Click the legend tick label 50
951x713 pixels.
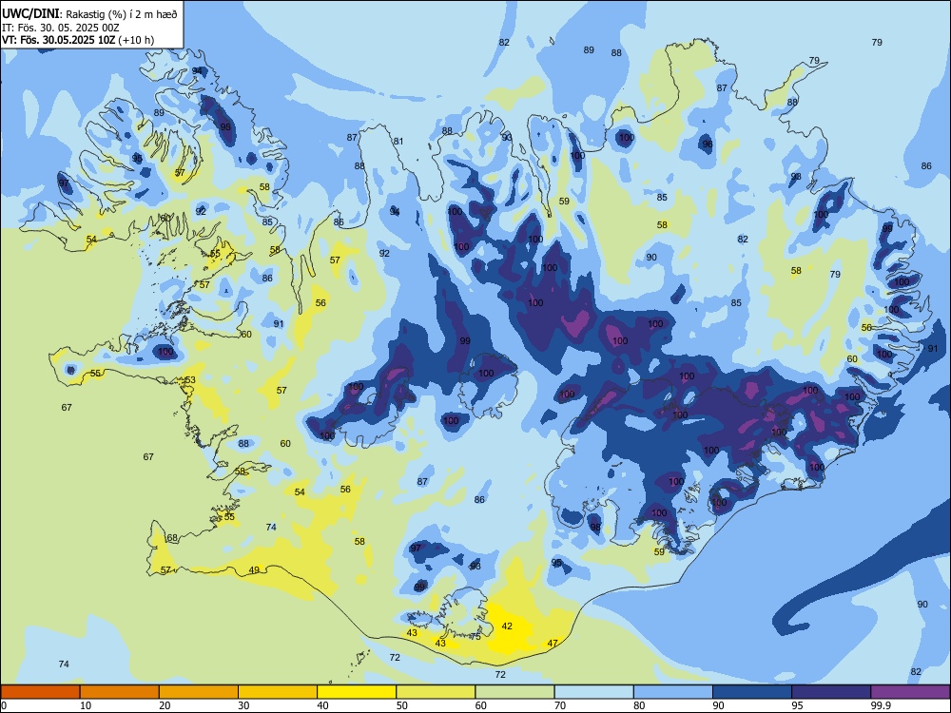click(401, 705)
